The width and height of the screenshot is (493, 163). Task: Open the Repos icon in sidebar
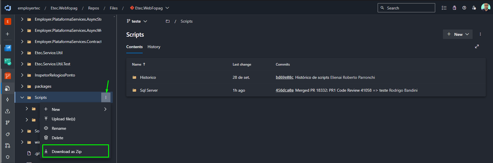[8, 76]
